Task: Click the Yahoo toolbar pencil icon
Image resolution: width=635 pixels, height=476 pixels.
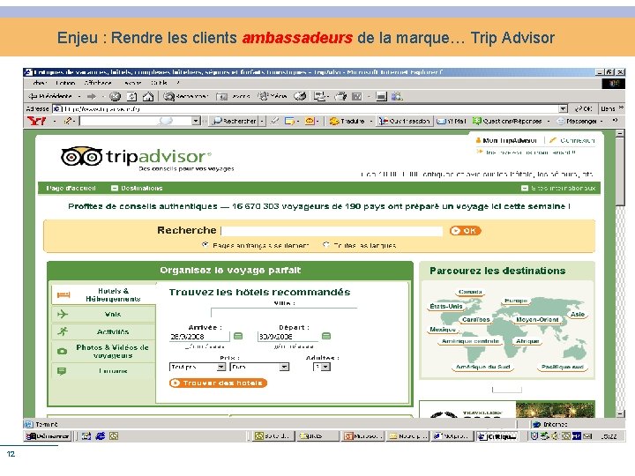Action: tap(69, 121)
